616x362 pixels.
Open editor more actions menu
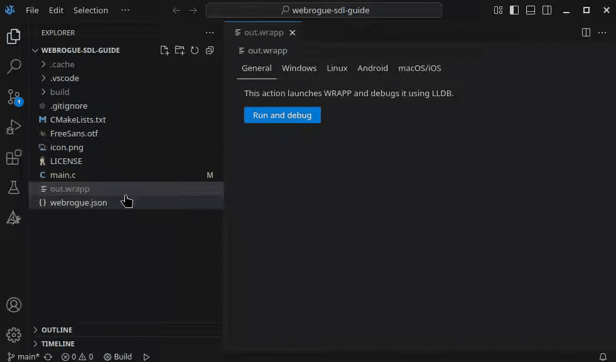click(602, 33)
